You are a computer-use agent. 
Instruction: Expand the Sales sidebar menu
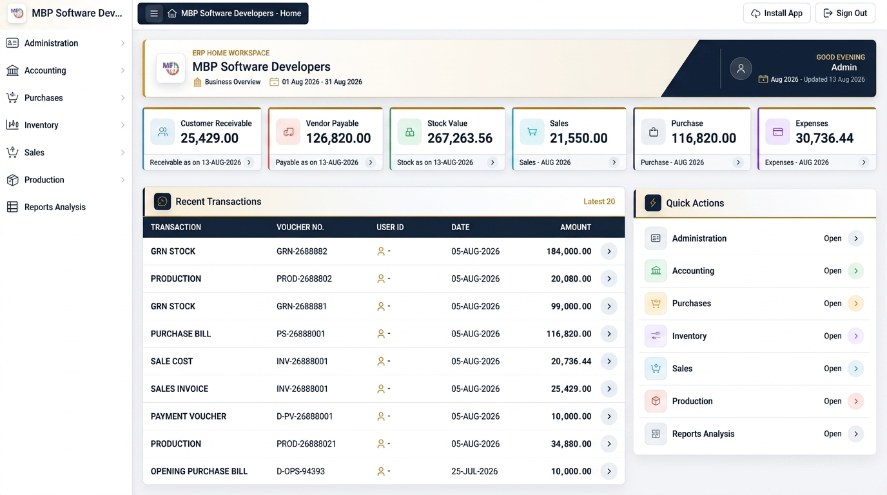(66, 153)
